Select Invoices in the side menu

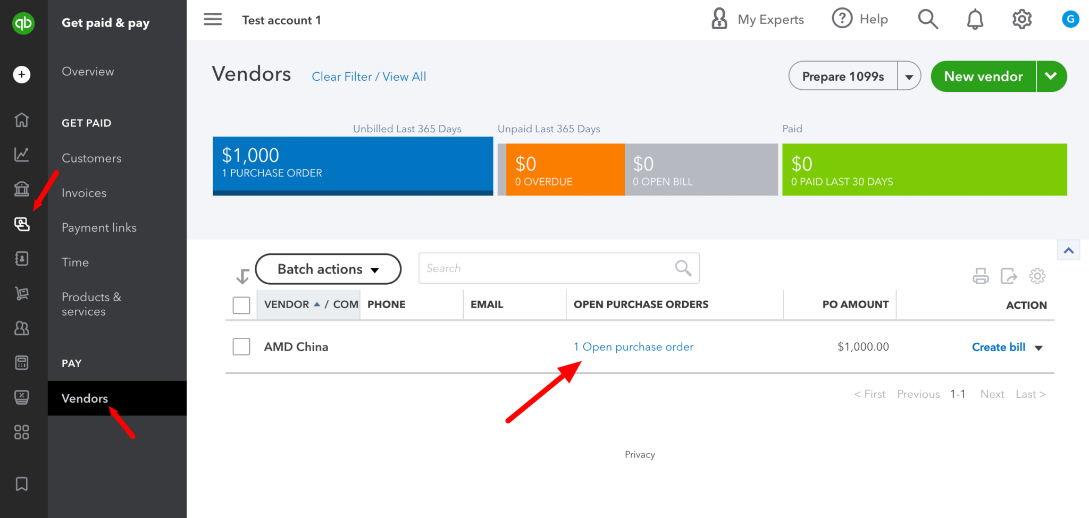[84, 193]
